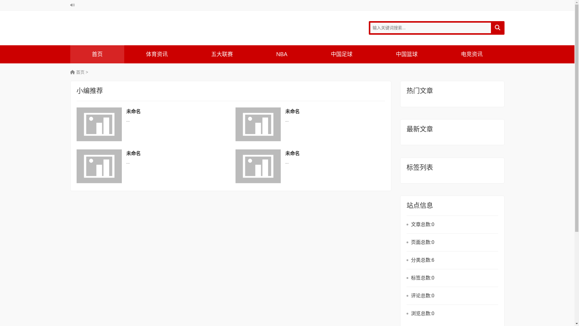Viewport: 579px width, 326px height.
Task: Open the bottom-left 未命名 article thumbnail
Action: [x=99, y=166]
